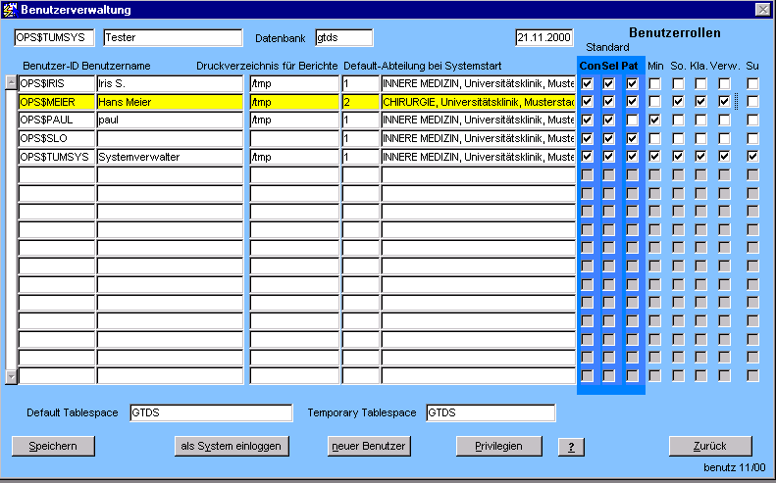Viewport: 776px width, 483px height.
Task: Click the Datenbank field containing gtds
Action: 343,38
